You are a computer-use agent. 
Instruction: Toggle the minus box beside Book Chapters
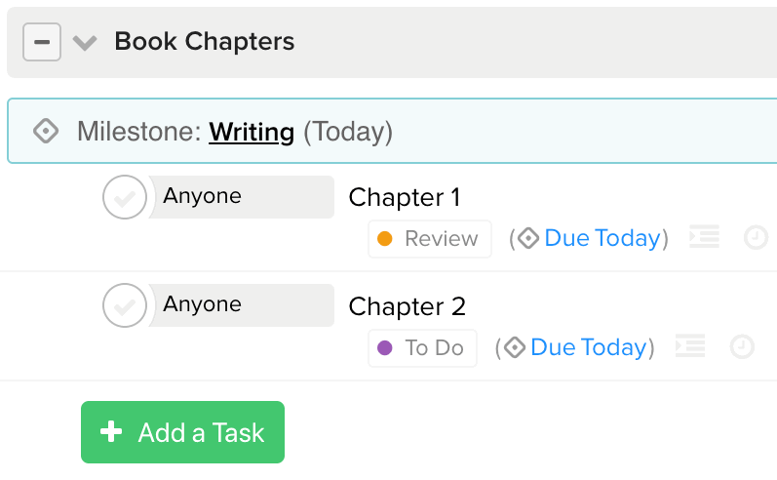coord(42,42)
